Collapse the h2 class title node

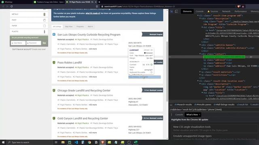point(202,27)
